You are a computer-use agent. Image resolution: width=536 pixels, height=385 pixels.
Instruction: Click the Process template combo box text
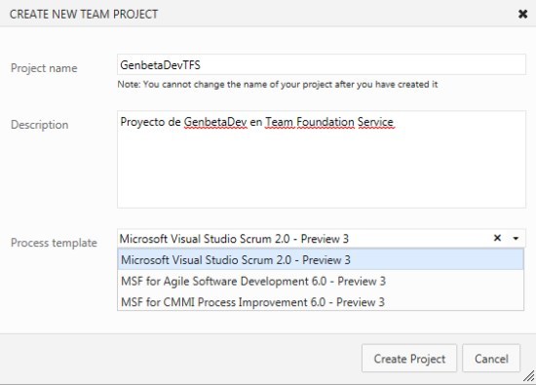234,239
